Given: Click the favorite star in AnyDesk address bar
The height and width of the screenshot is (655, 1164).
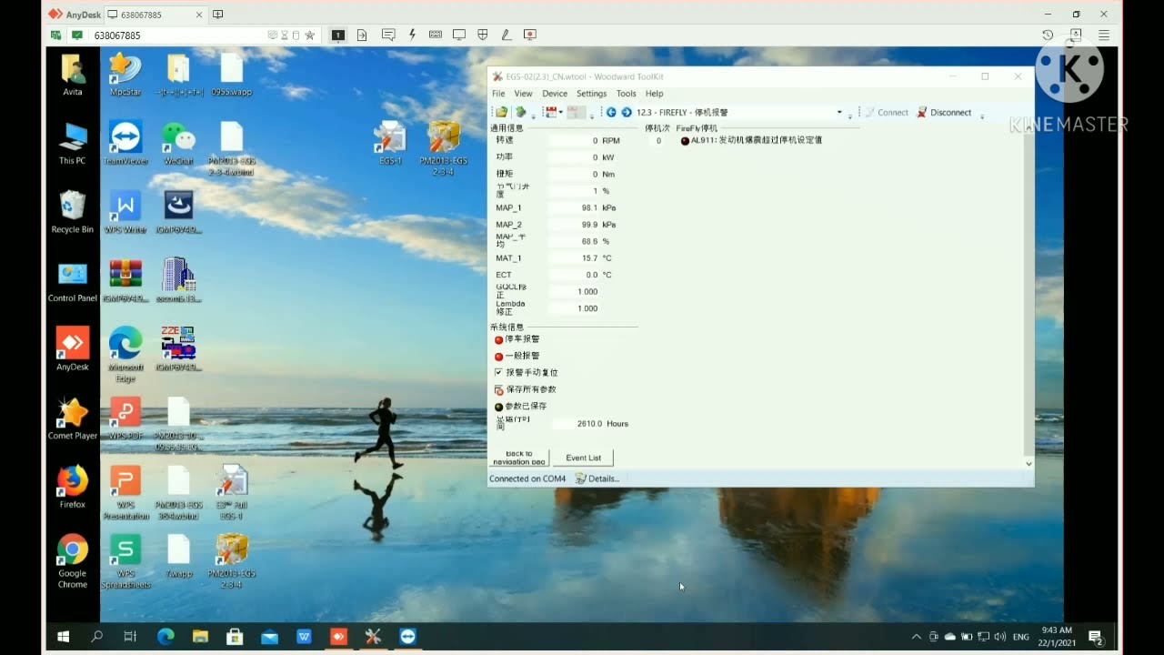Looking at the screenshot, I should [x=309, y=35].
